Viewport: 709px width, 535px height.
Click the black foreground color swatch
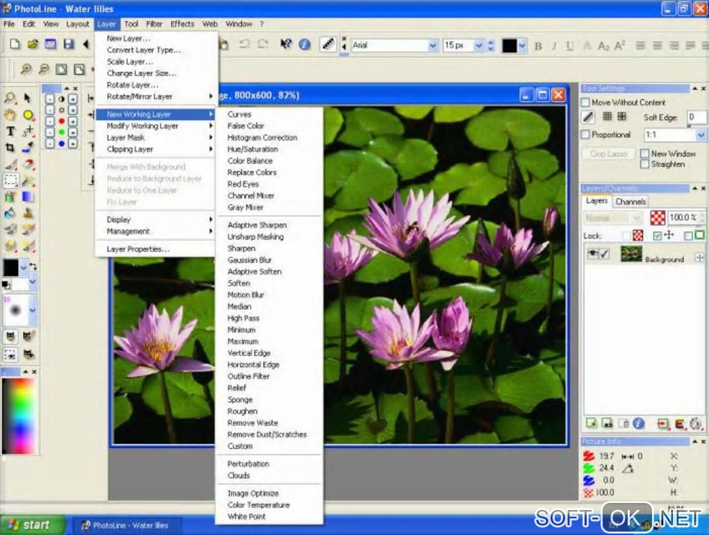(x=11, y=268)
